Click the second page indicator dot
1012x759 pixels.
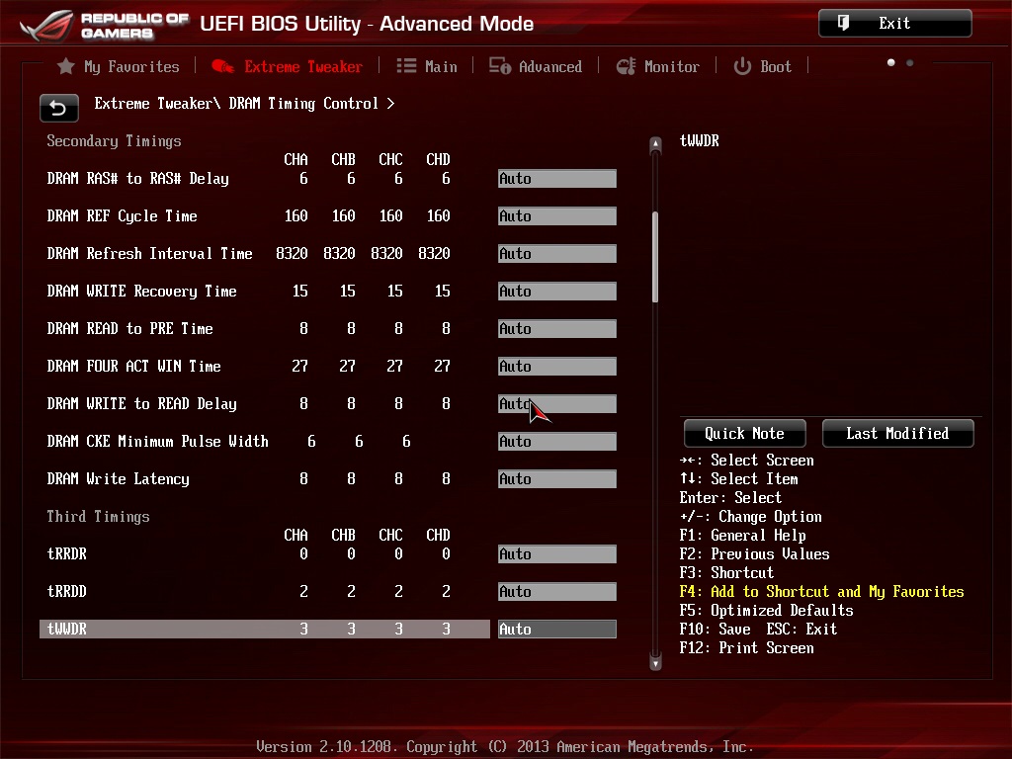click(x=910, y=62)
